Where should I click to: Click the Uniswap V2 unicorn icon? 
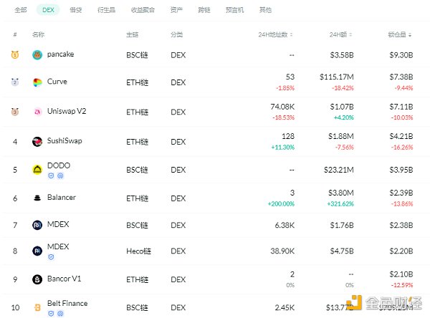click(x=37, y=112)
